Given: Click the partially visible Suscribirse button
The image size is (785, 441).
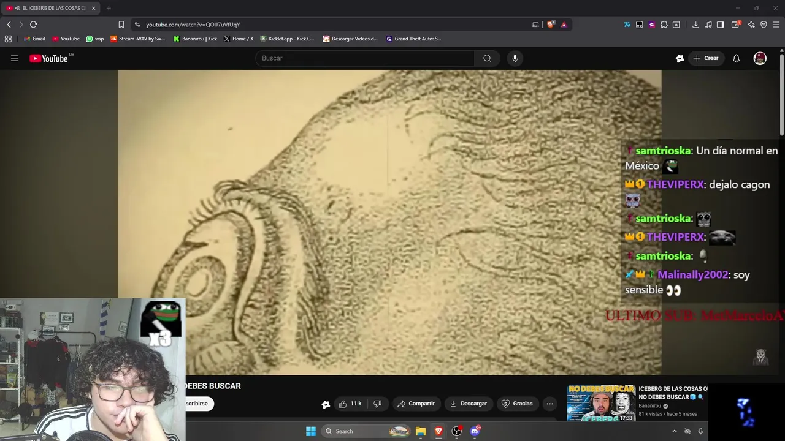Looking at the screenshot, I should 199,404.
